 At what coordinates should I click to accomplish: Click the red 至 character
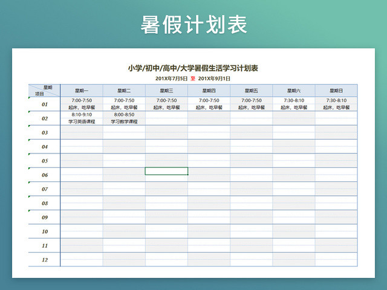[x=193, y=79]
